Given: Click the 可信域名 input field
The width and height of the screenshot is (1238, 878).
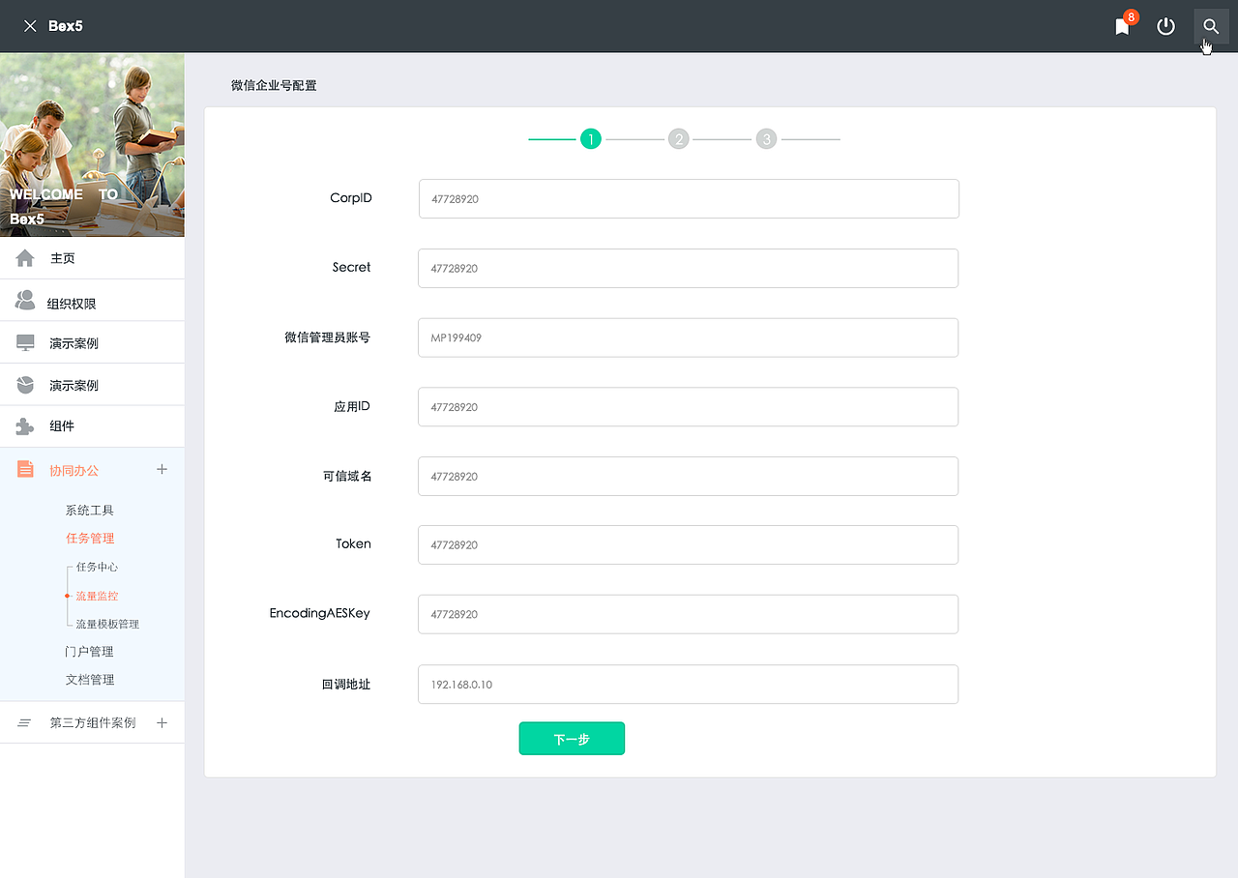Looking at the screenshot, I should [689, 476].
